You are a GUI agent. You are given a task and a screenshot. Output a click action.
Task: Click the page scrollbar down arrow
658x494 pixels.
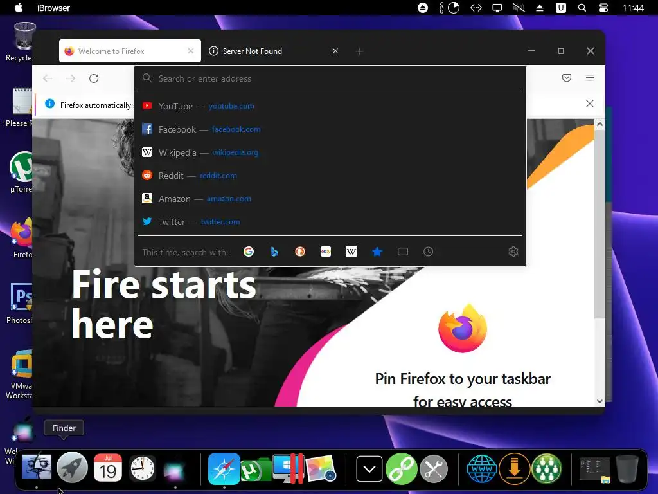600,401
